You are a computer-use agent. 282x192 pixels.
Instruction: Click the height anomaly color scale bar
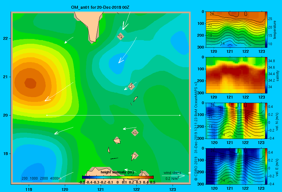pyautogui.click(x=118, y=177)
